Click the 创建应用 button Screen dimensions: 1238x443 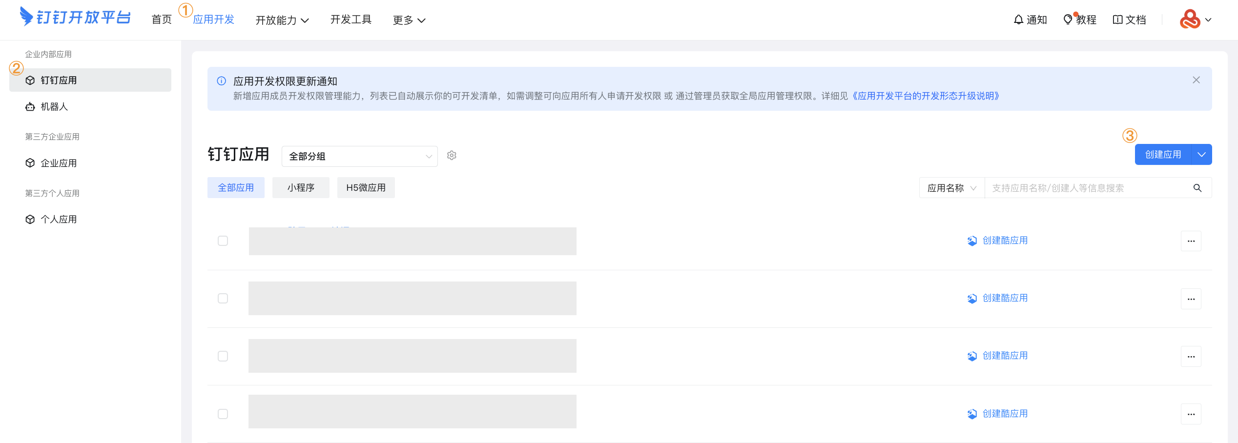coord(1163,155)
